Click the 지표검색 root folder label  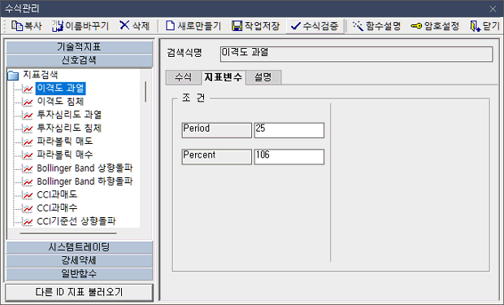click(41, 76)
